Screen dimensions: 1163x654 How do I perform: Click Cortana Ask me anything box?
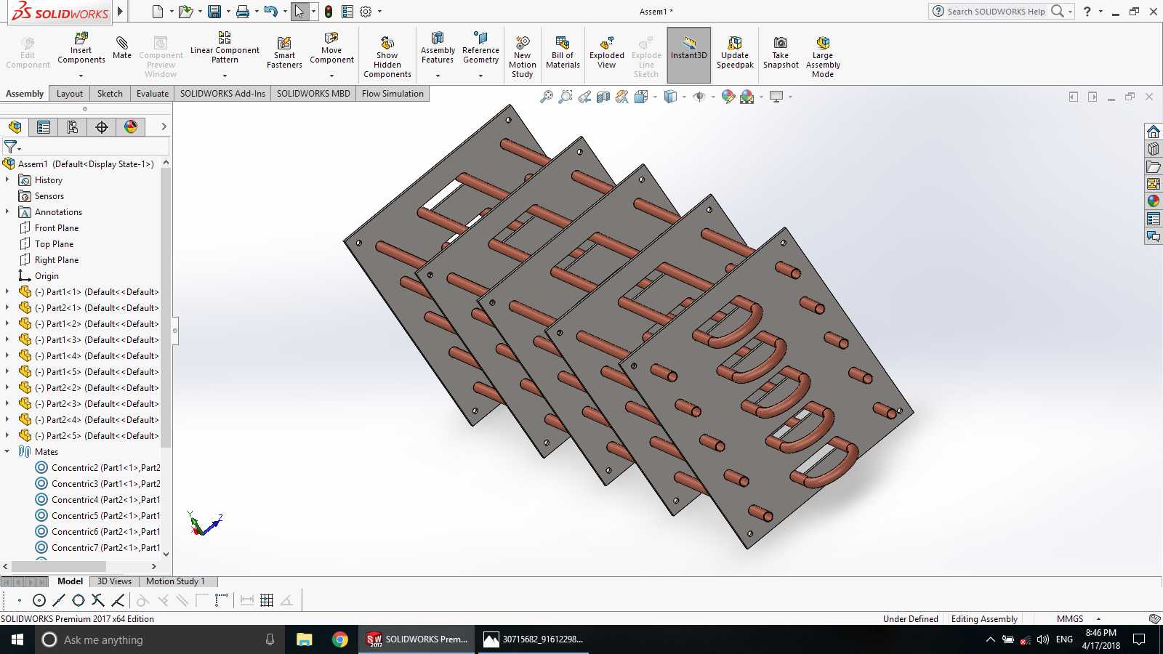point(158,639)
